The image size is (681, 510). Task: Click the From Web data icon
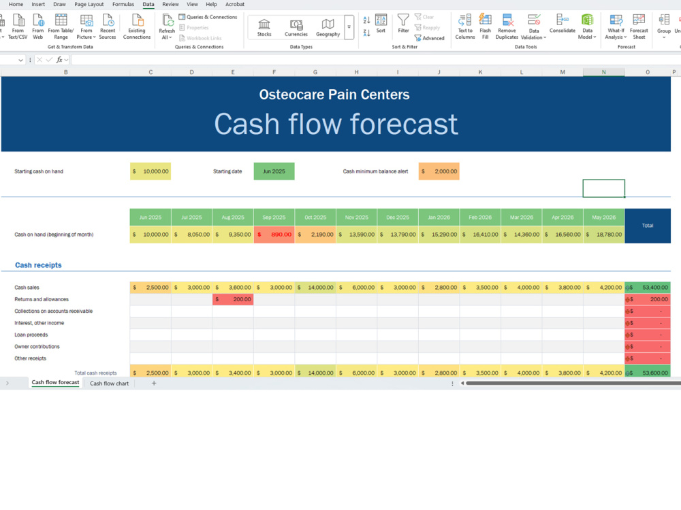pyautogui.click(x=37, y=27)
